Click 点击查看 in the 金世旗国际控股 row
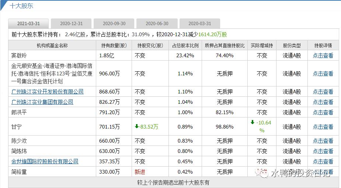The height and width of the screenshot is (188, 341). tap(323, 161)
